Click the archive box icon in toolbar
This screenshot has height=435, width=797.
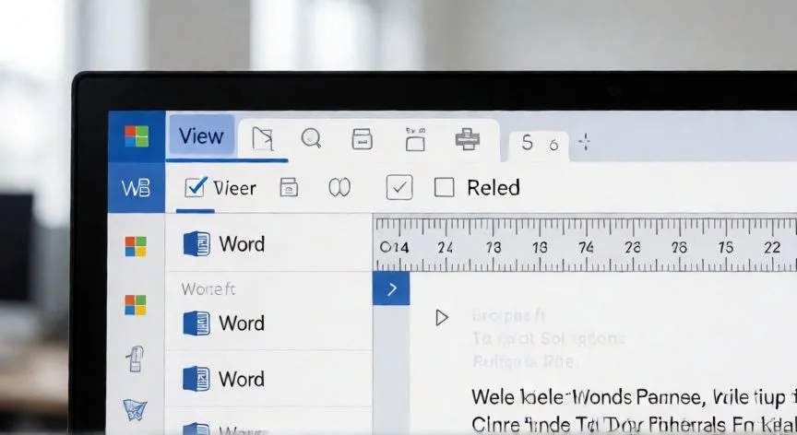[362, 138]
